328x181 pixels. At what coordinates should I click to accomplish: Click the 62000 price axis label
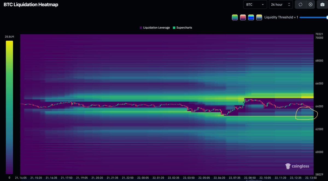[x=320, y=129]
